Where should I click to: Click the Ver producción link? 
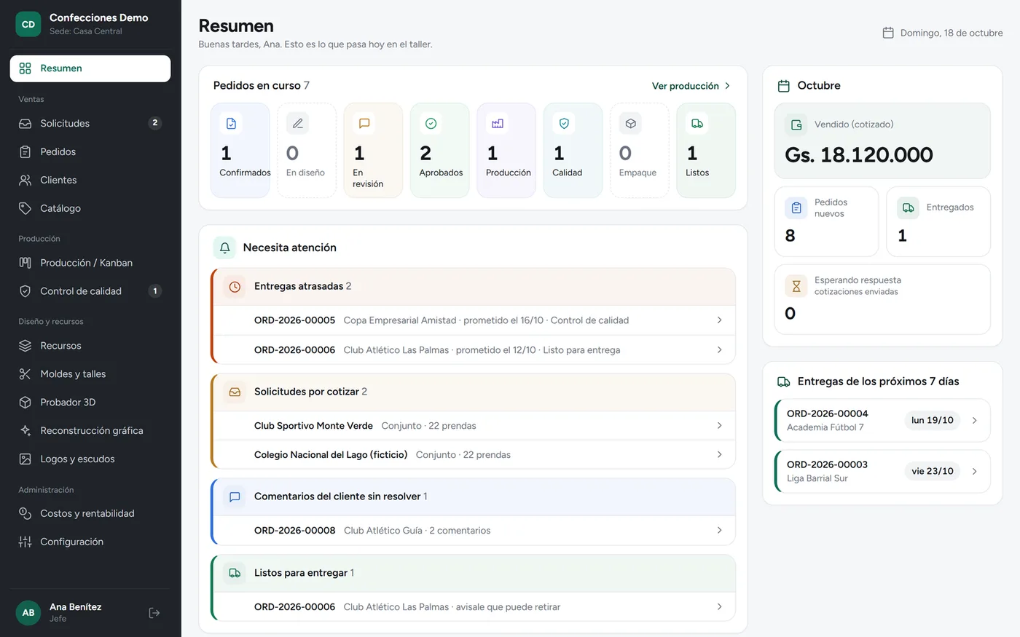point(691,86)
